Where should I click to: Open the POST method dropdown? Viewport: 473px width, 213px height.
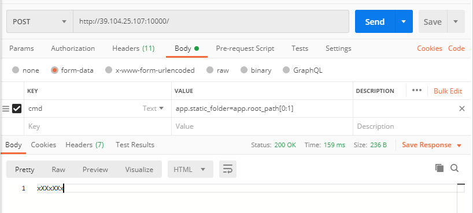[x=40, y=21]
